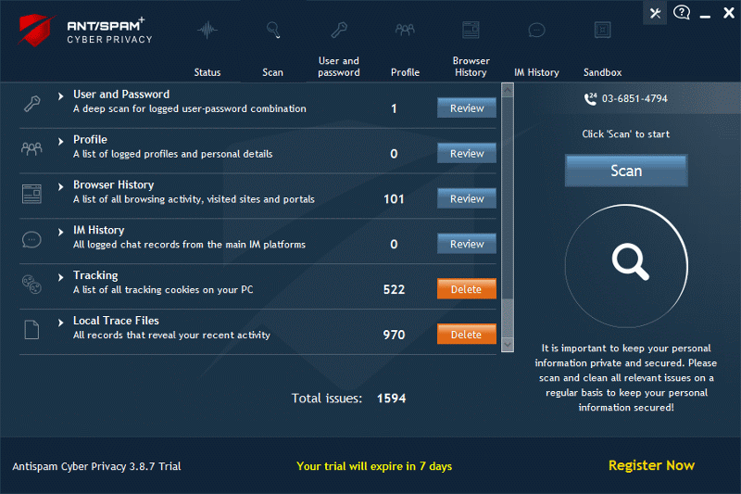The width and height of the screenshot is (741, 494).
Task: Click 'Antispam Cyber Privacy 3.8.7 Trial' text
Action: pyautogui.click(x=96, y=466)
